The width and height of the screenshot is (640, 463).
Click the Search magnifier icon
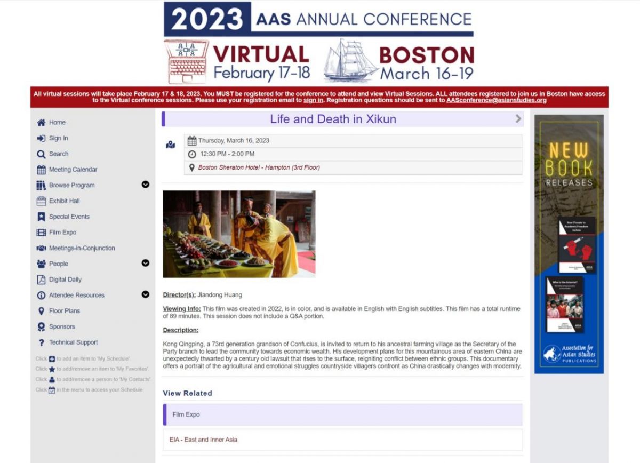coord(41,154)
